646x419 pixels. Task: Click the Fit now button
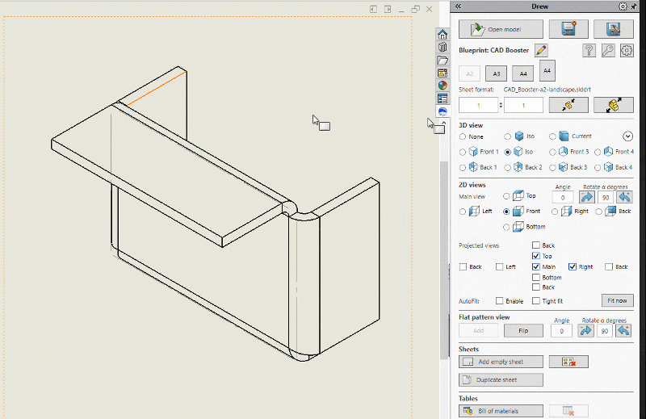pyautogui.click(x=617, y=301)
